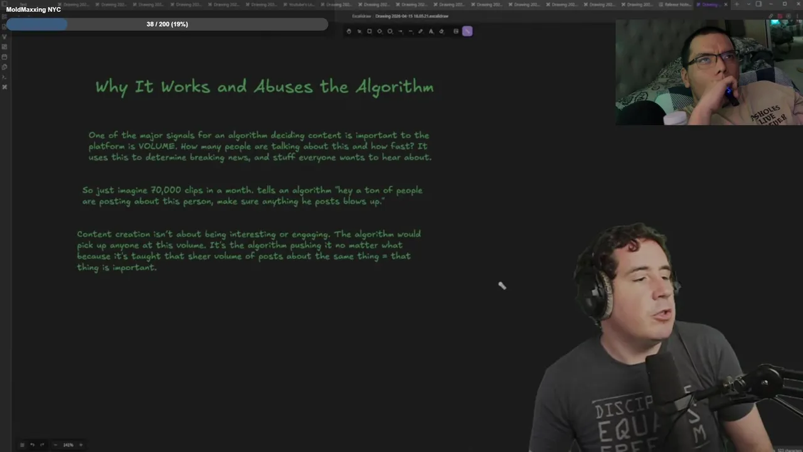Click the paragraph starting 'So just imagine 70,000 clips'
This screenshot has width=803, height=452.
252,196
